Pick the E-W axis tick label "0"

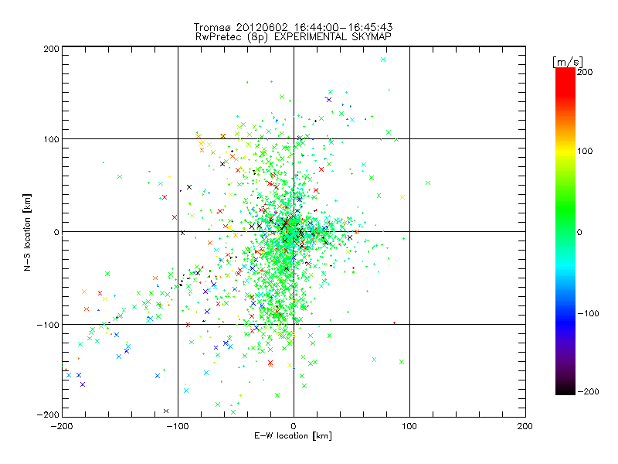point(294,426)
